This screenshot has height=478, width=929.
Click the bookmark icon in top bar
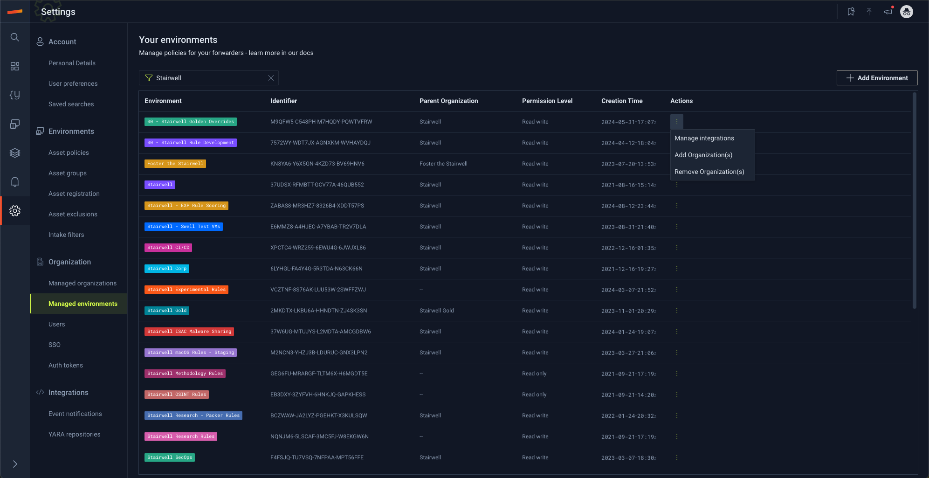tap(851, 12)
